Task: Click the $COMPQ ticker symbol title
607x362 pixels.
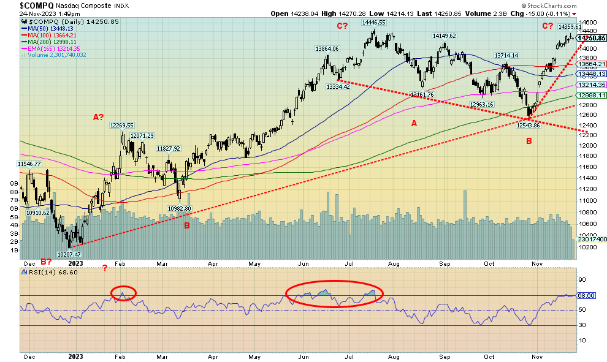Action: [x=36, y=5]
